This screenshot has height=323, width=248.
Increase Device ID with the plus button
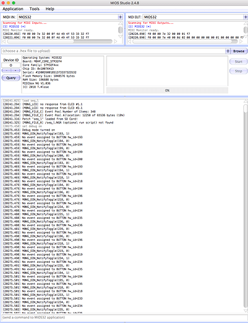15,70
